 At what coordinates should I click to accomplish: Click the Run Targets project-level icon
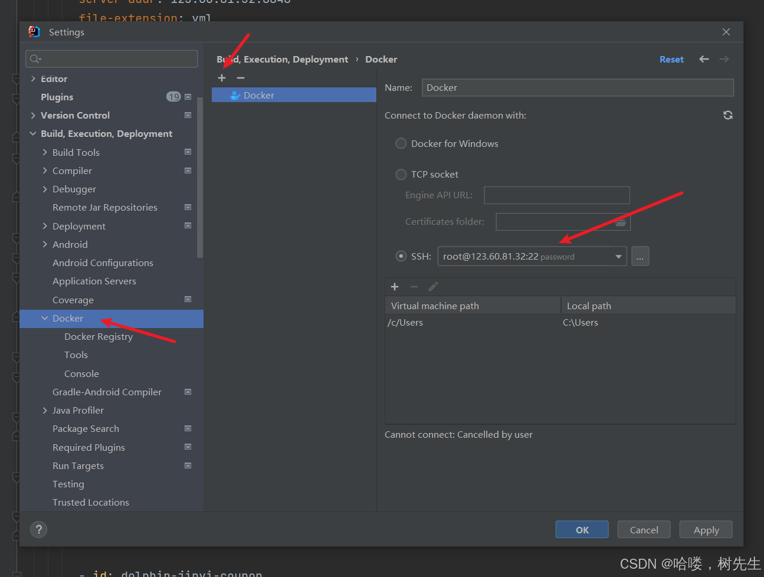point(188,465)
